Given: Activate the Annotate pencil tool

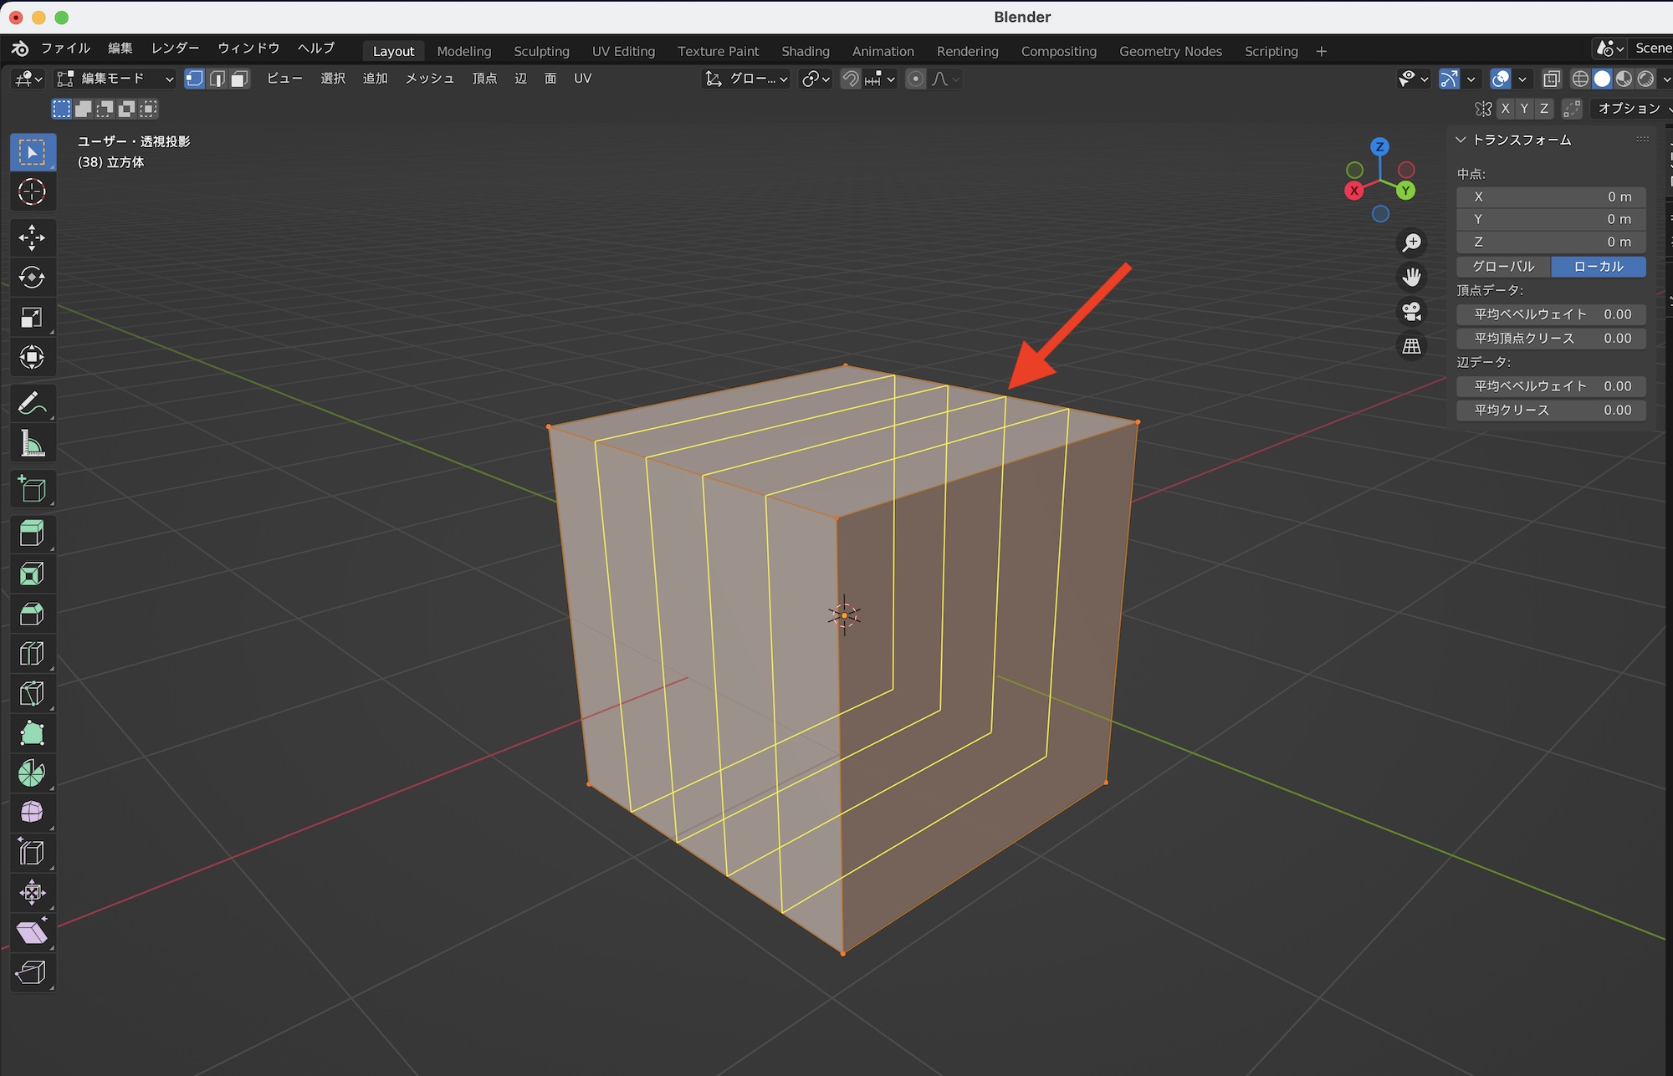Looking at the screenshot, I should tap(32, 404).
